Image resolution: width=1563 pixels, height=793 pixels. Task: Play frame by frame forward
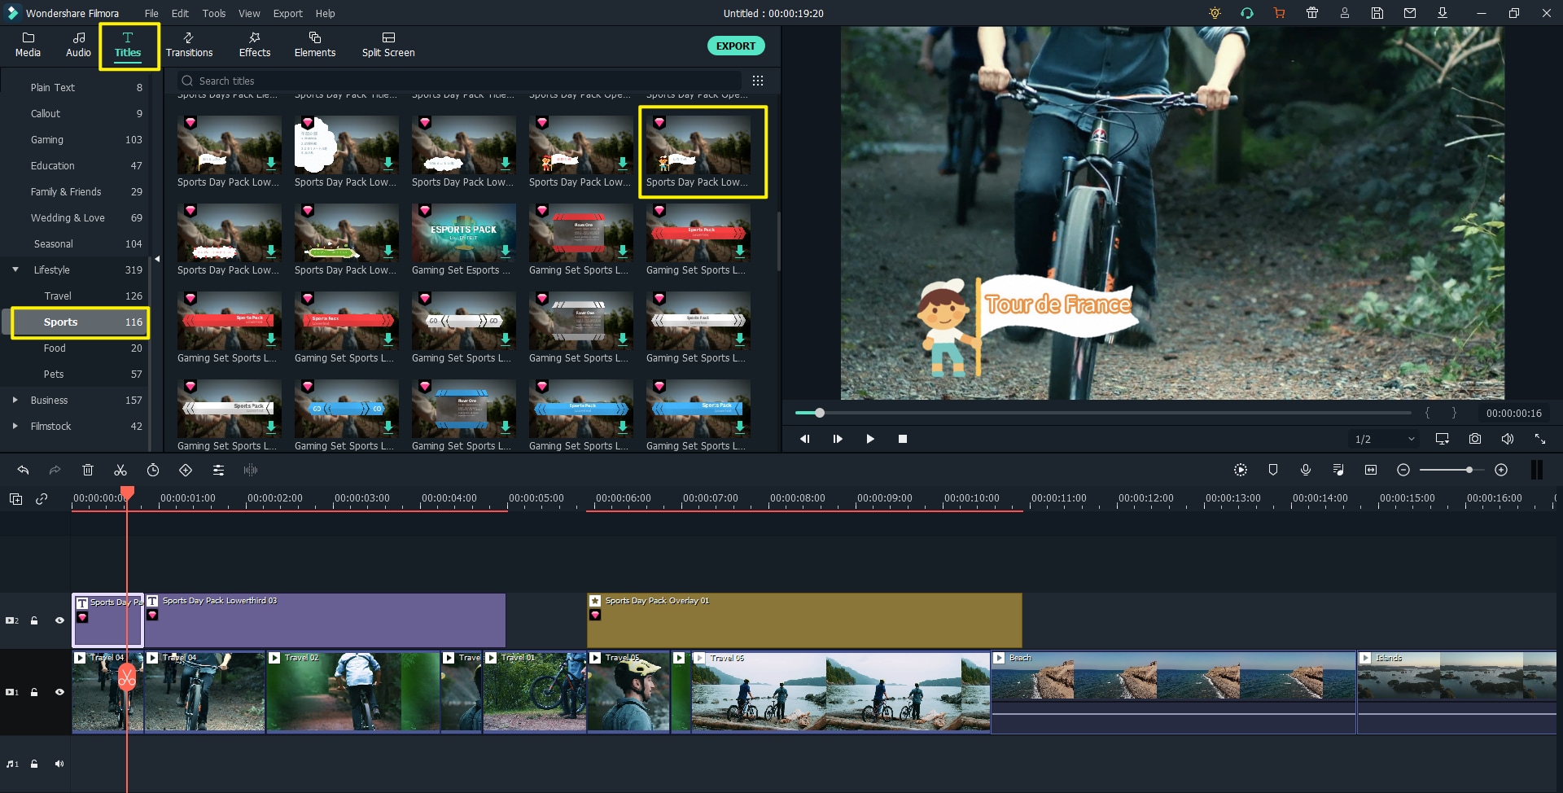(x=838, y=439)
